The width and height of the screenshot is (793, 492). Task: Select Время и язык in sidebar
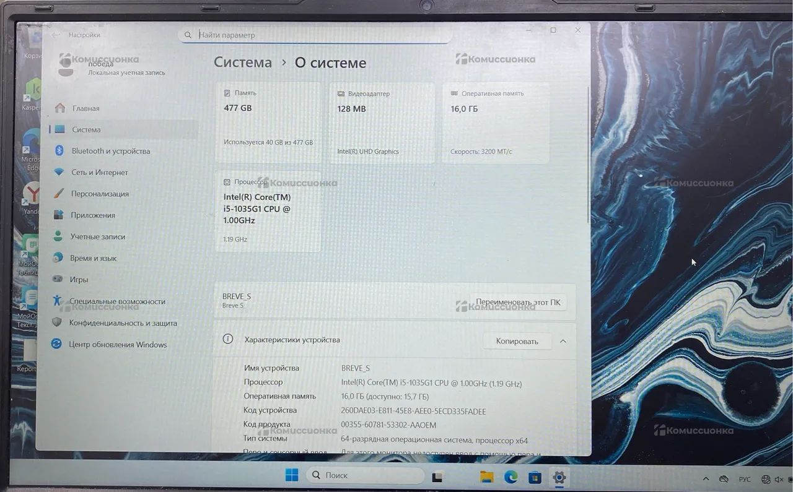click(93, 258)
